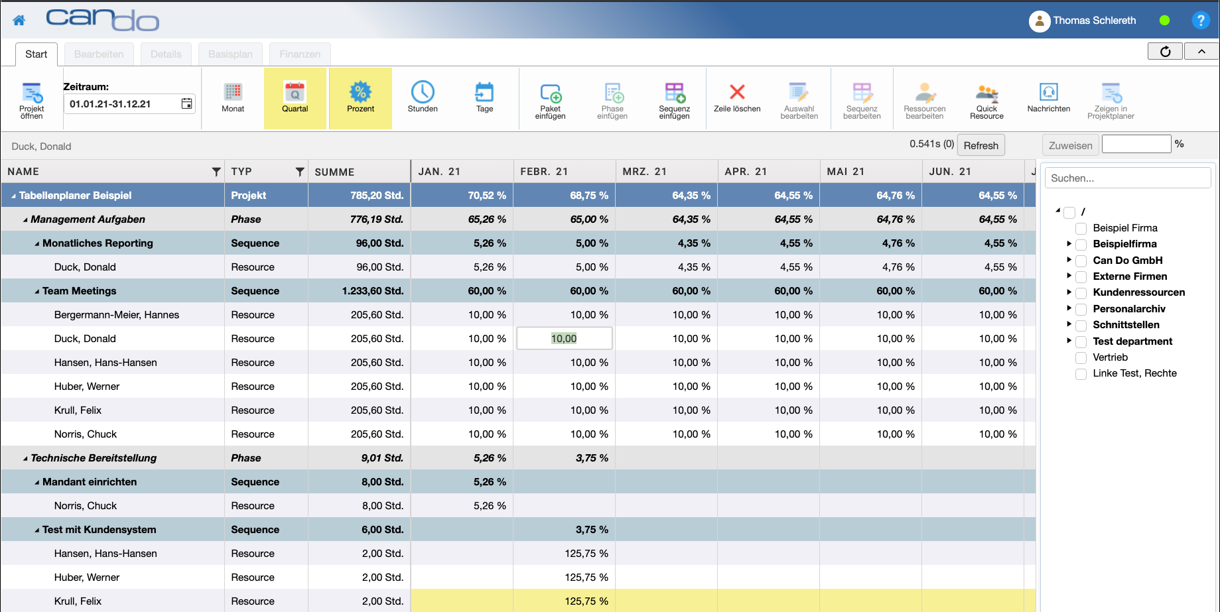Open the Start tab
Image resolution: width=1220 pixels, height=612 pixels.
coord(36,54)
